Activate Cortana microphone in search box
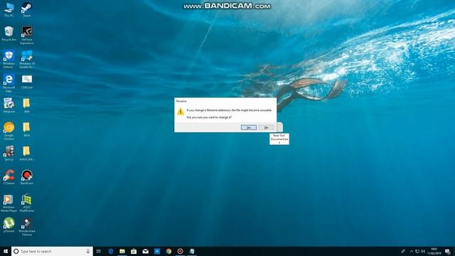 click(x=88, y=251)
